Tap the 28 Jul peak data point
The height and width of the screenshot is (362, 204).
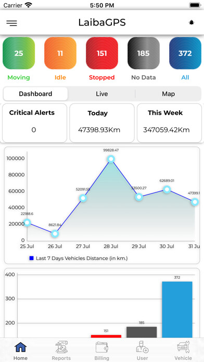coord(111,159)
